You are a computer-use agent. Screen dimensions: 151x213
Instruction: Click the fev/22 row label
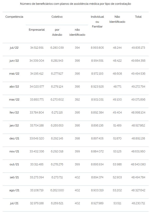click(14, 112)
